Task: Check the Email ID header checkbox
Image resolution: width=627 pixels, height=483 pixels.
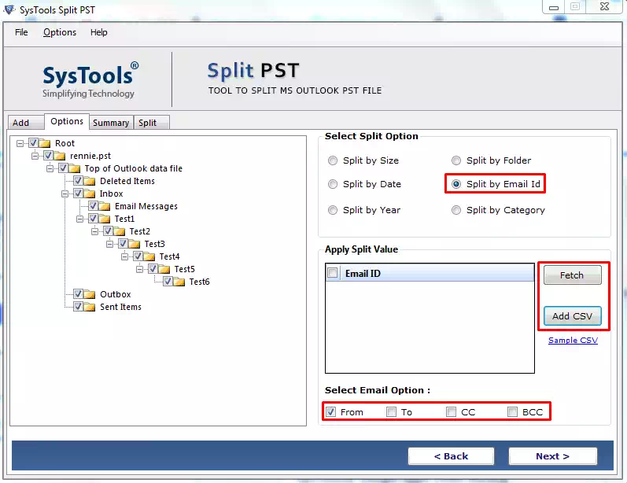Action: click(x=332, y=273)
